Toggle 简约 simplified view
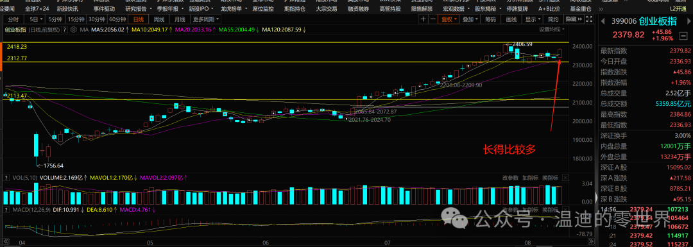 (x=553, y=19)
